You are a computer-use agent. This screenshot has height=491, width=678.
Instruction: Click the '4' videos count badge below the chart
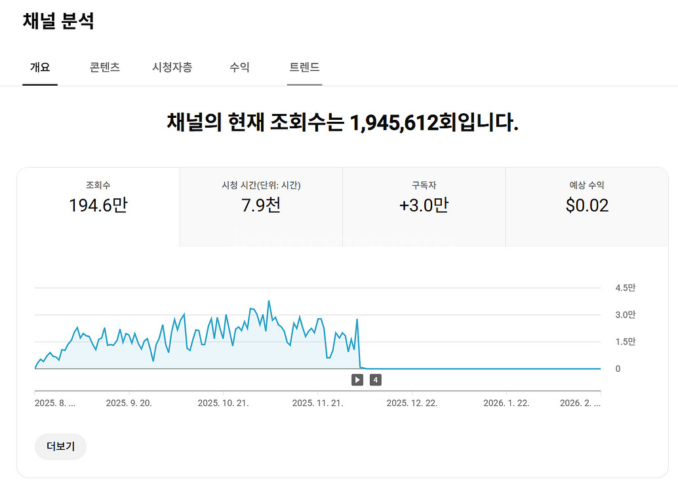pos(375,380)
